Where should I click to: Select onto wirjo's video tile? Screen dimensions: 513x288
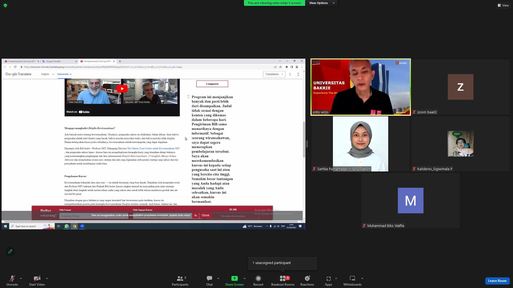pyautogui.click(x=361, y=87)
